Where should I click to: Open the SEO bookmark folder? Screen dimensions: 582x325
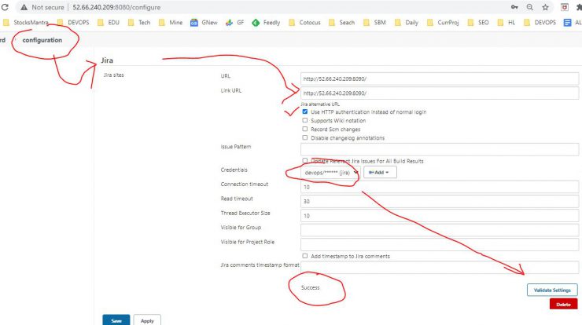click(477, 23)
